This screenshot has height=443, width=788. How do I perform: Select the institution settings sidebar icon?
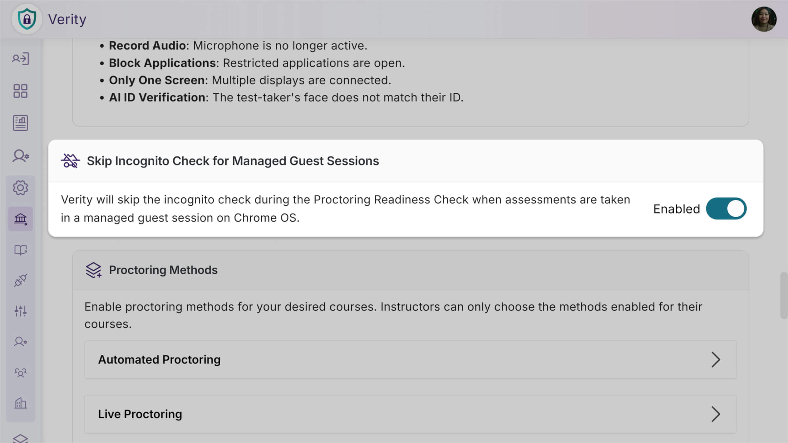pyautogui.click(x=20, y=219)
